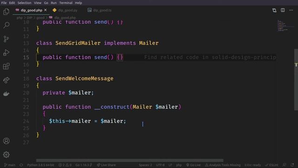Click the main branch indicator in status bar
Image resolution: width=298 pixels, height=168 pixels.
click(x=10, y=165)
